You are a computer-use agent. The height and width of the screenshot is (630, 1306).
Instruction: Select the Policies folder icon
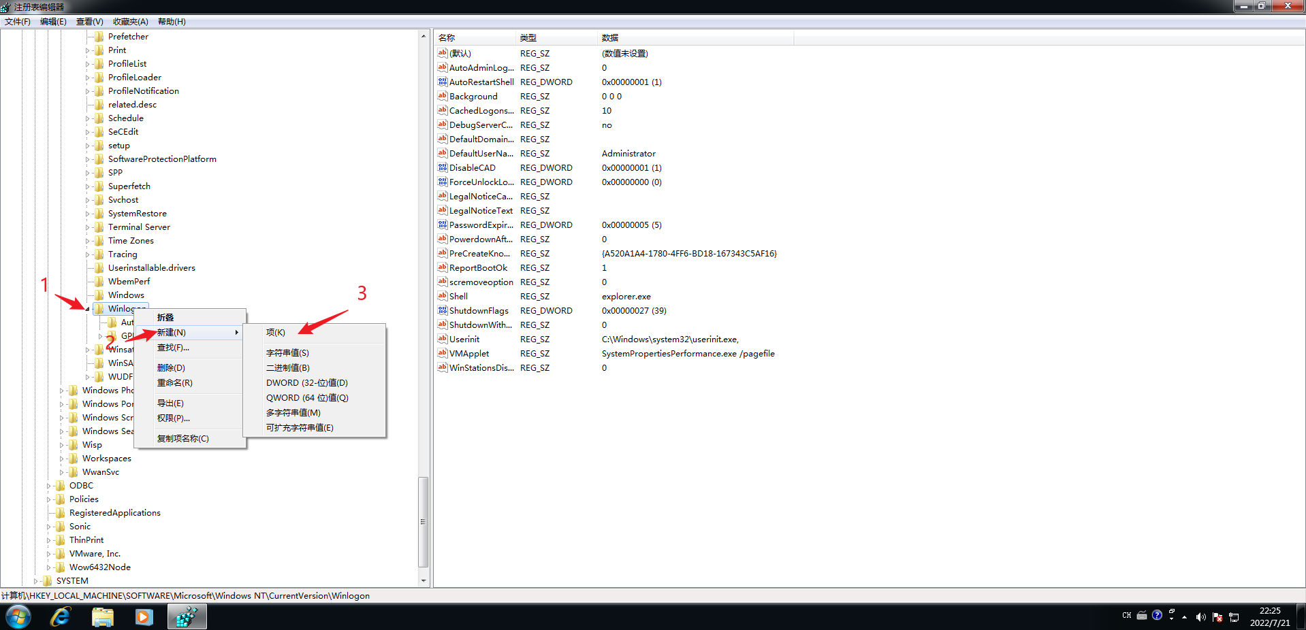(61, 499)
